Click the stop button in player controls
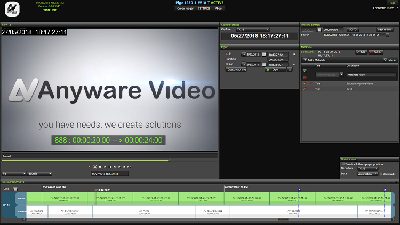Screen dimensions: 400x225 pos(99,167)
